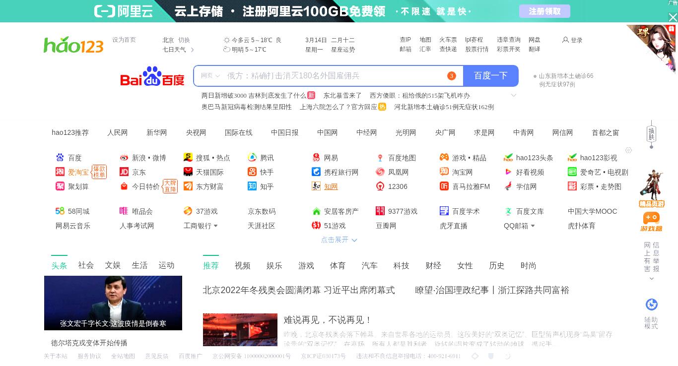Click 注册领取 in banner
Image resolution: width=678 pixels, height=366 pixels.
click(544, 11)
